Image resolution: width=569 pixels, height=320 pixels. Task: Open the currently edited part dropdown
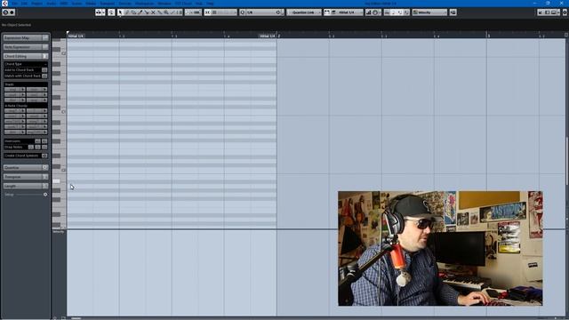coord(347,12)
